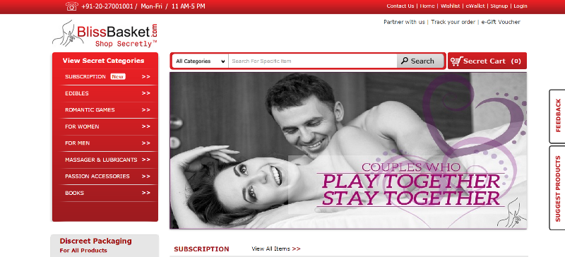Open the Passion Accessories category
The height and width of the screenshot is (257, 565).
[107, 177]
